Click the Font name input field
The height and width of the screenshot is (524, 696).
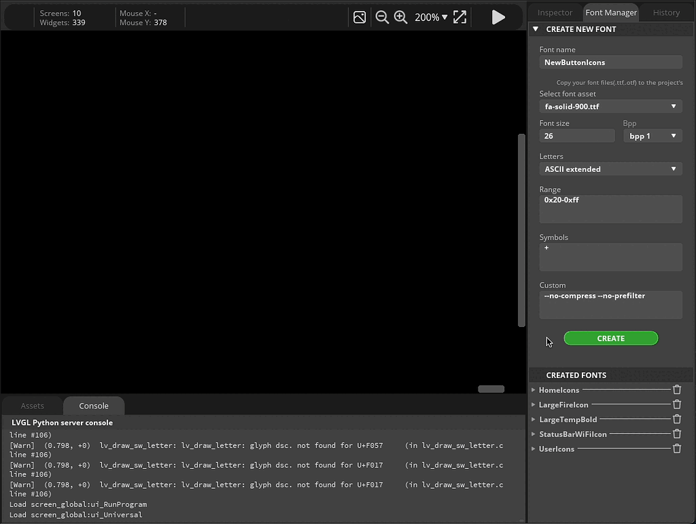pyautogui.click(x=610, y=62)
